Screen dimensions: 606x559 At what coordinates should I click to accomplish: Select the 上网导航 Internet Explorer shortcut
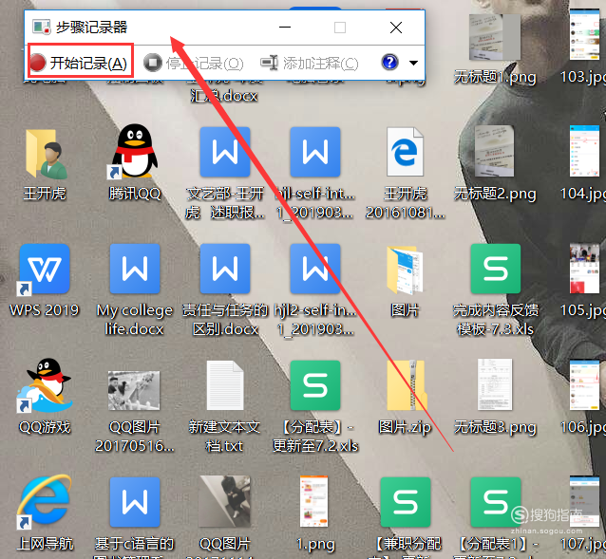click(x=44, y=502)
